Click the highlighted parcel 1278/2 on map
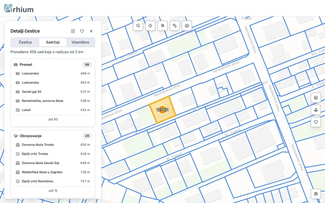 162,110
